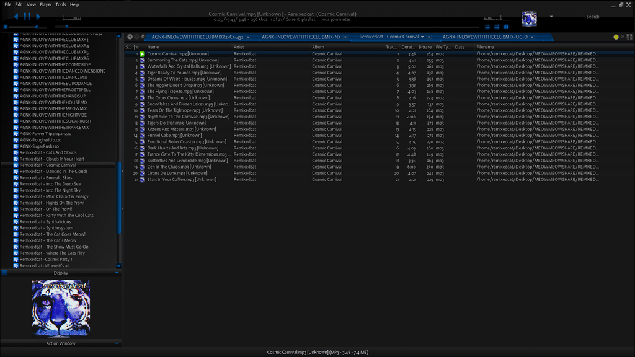Close the AGNX-INLOVEWITHTHECLUBMIX-UC-D tab
This screenshot has width=635, height=357.
532,37
